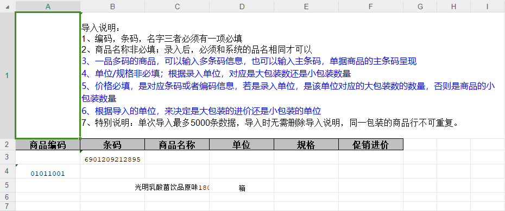Image resolution: width=505 pixels, height=211 pixels.
Task: Click the 商品编码 header cell
Action: (48, 145)
